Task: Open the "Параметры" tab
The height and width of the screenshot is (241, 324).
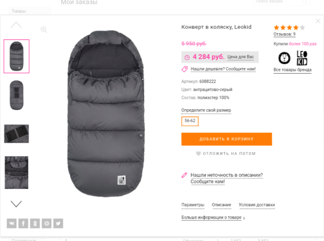Action: 193,205
